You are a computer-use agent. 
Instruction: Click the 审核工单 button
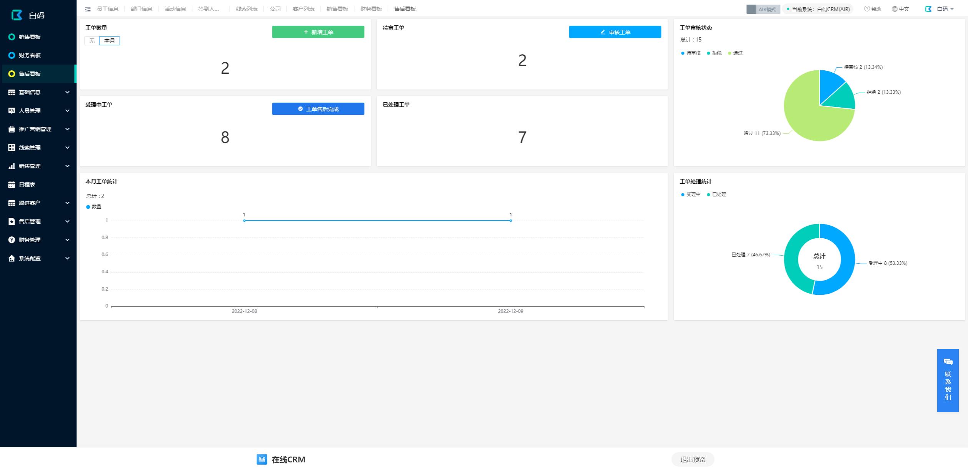pyautogui.click(x=615, y=32)
